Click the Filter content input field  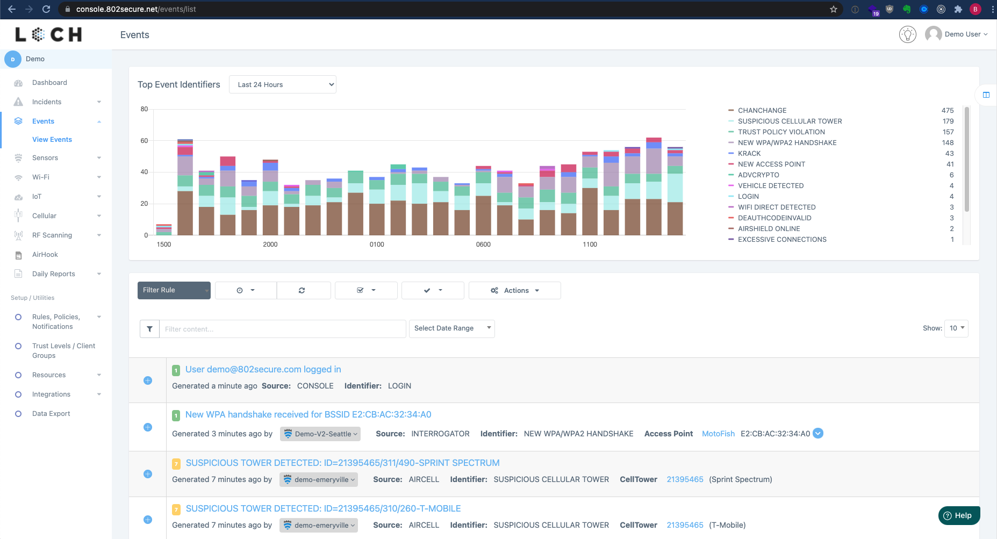[x=283, y=329]
